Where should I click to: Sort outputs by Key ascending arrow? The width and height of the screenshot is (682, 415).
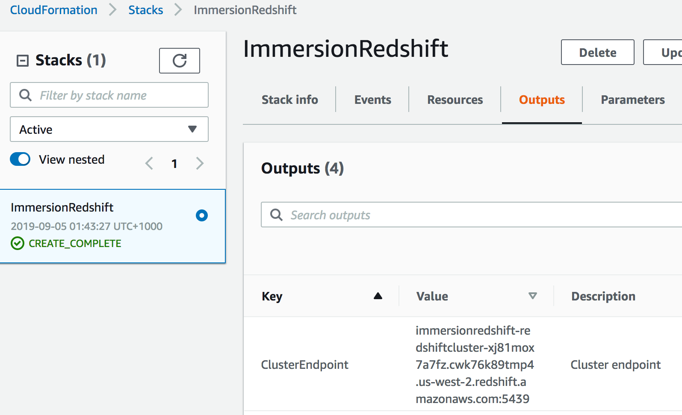378,296
